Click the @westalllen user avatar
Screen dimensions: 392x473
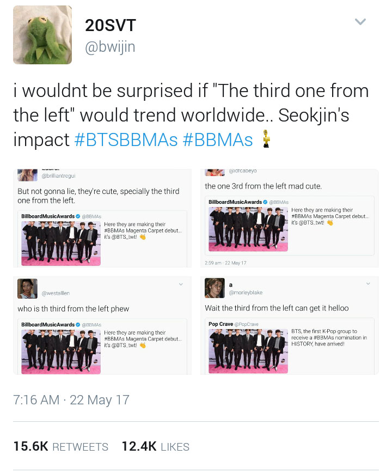pos(27,289)
